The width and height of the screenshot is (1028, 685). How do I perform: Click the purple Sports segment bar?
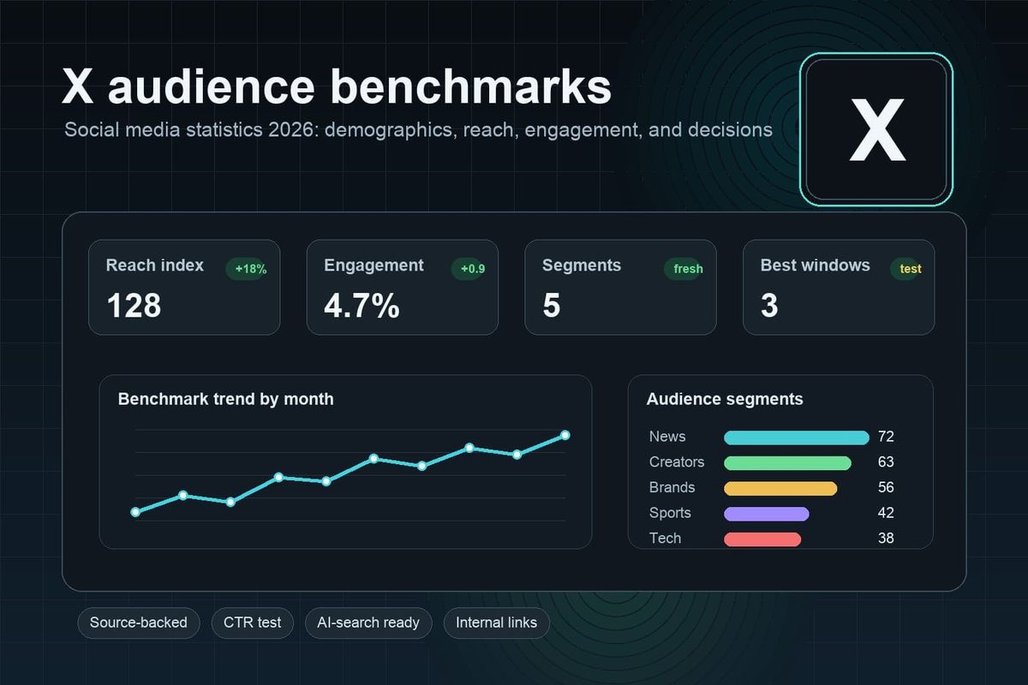(767, 514)
